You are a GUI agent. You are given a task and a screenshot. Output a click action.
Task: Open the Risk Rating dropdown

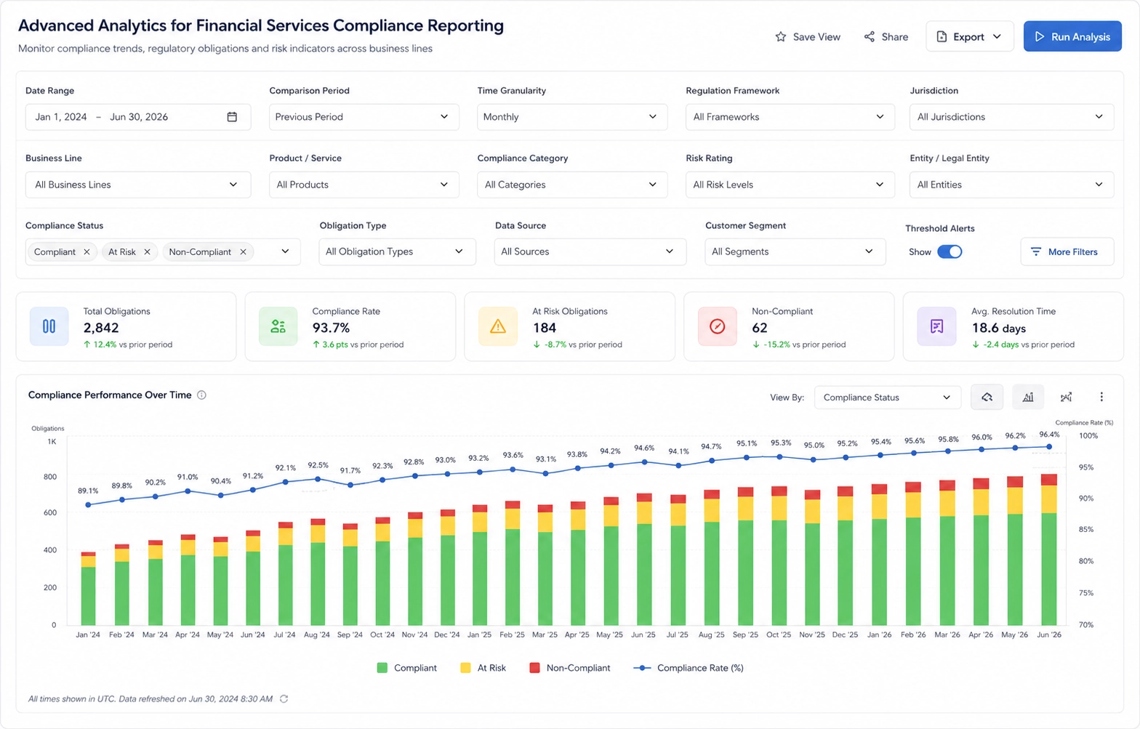(790, 185)
